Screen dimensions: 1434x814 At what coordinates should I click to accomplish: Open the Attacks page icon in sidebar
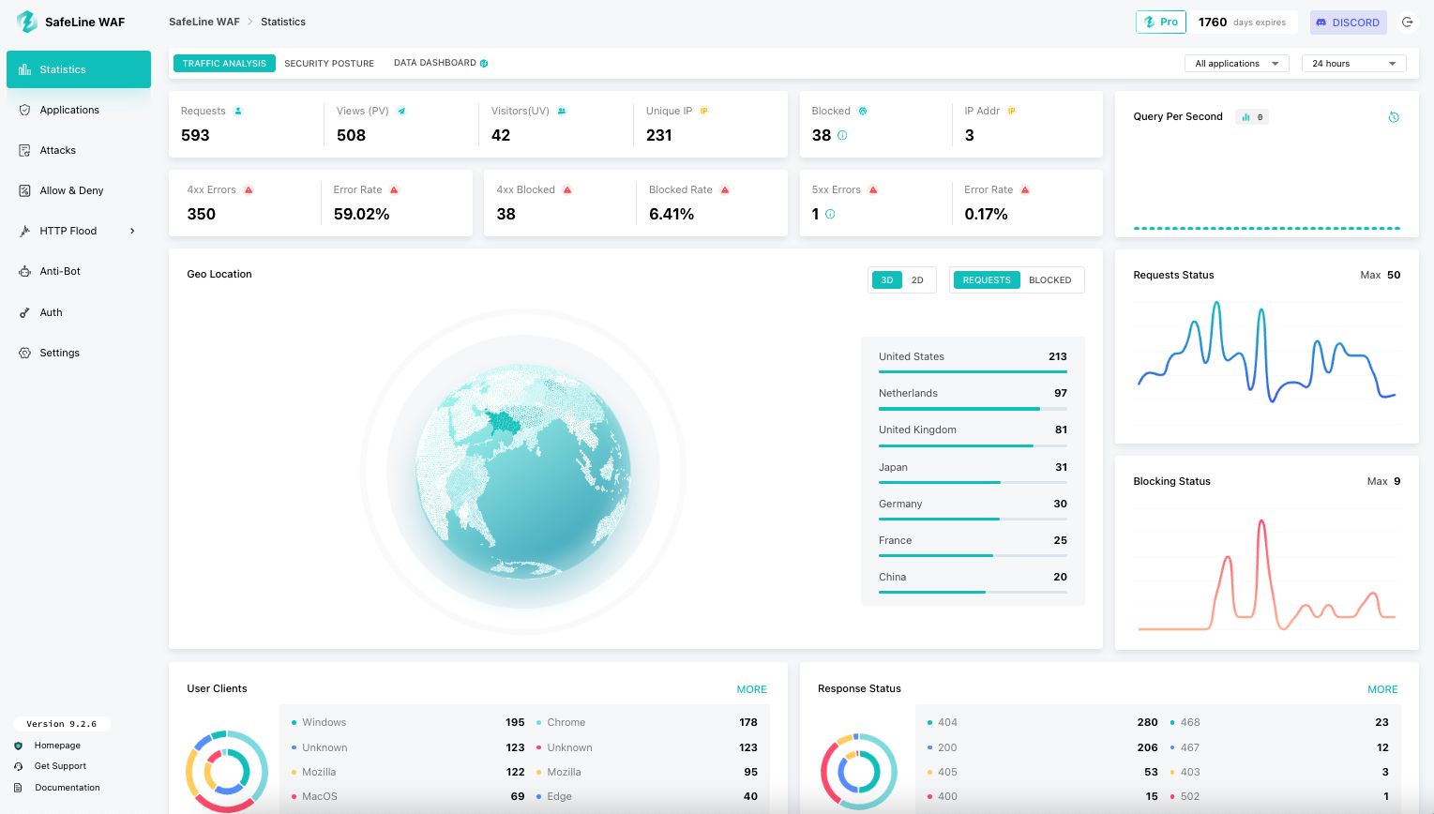(24, 150)
